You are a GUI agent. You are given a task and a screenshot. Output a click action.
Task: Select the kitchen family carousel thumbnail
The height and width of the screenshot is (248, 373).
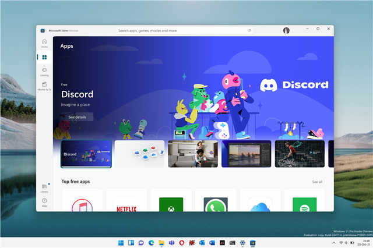coord(193,154)
